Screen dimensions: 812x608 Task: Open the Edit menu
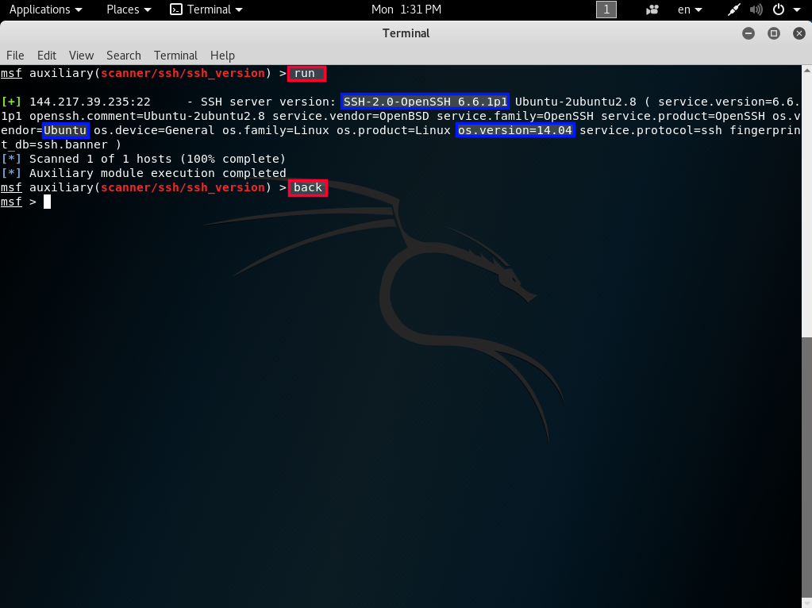[x=47, y=56]
